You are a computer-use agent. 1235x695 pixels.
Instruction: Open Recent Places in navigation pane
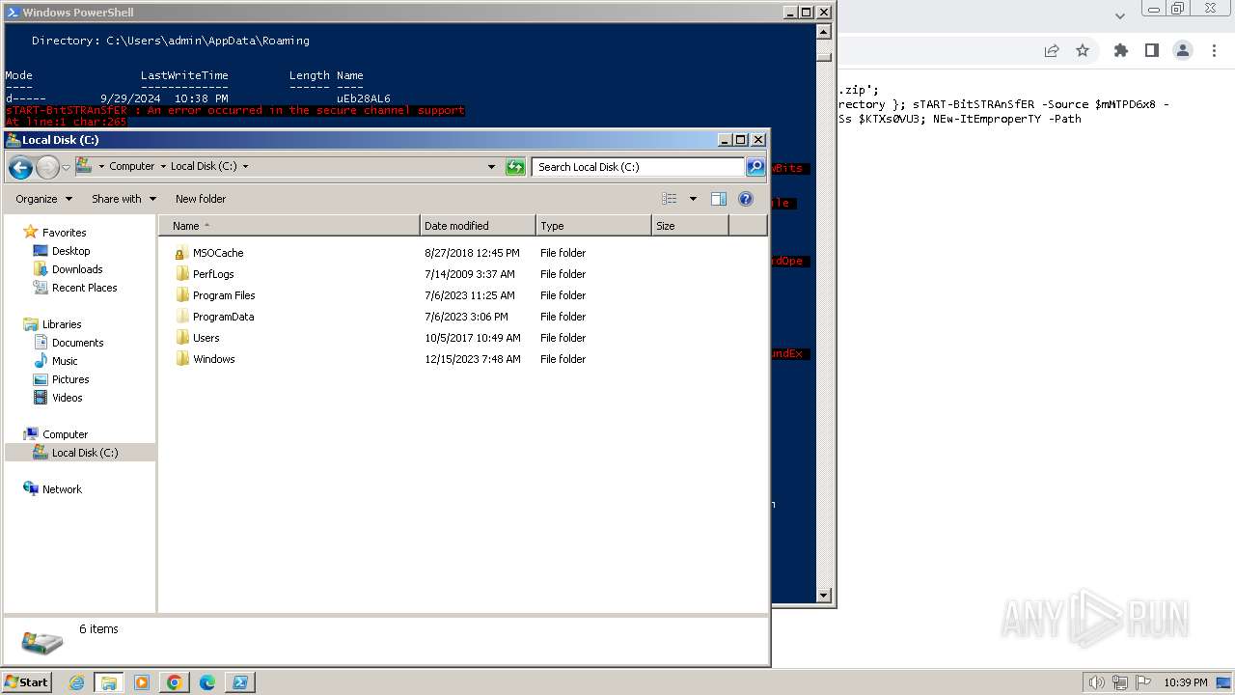coord(84,288)
